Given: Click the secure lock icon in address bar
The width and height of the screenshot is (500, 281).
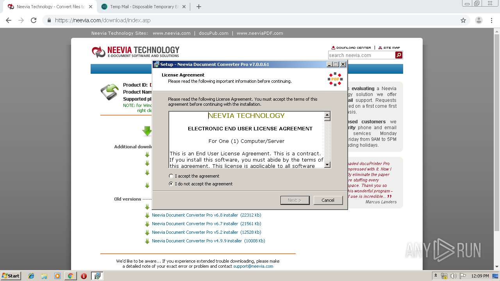Looking at the screenshot, I should pos(49,20).
